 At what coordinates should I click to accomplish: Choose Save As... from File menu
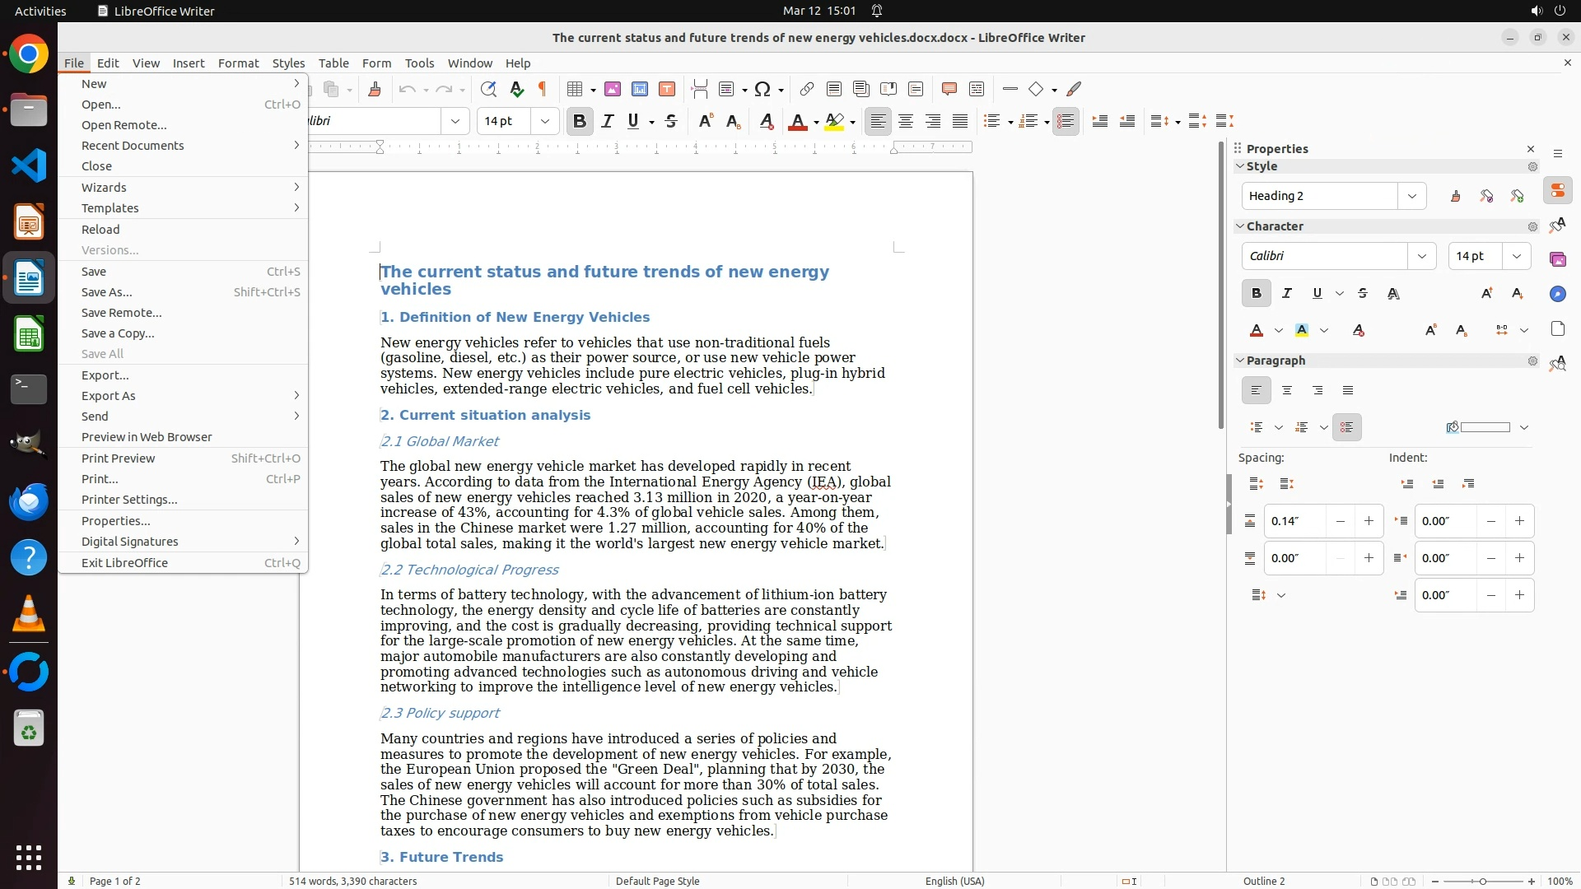(107, 292)
